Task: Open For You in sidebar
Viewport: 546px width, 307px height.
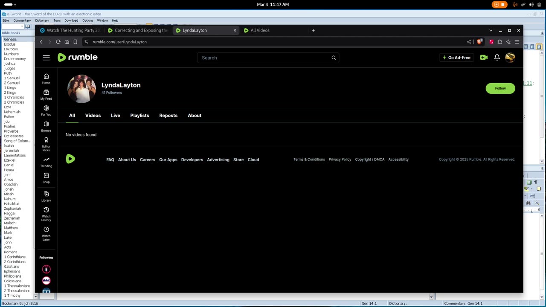Action: click(x=46, y=111)
